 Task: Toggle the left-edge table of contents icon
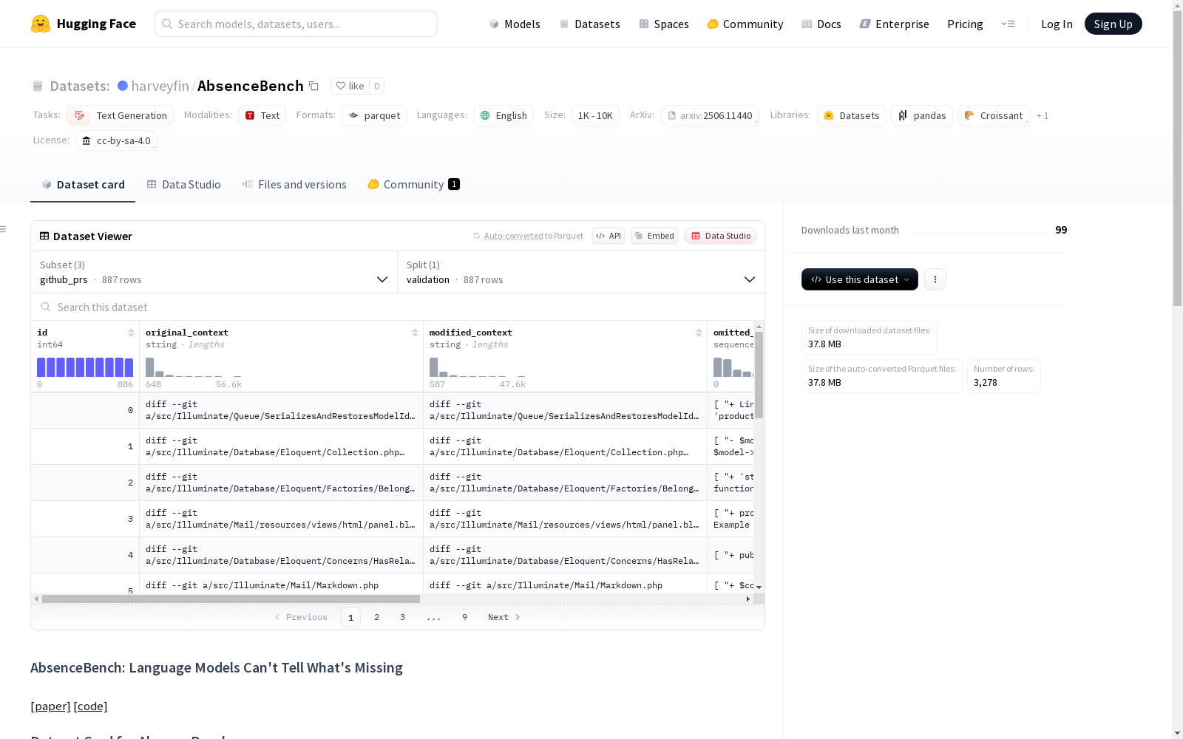coord(4,229)
